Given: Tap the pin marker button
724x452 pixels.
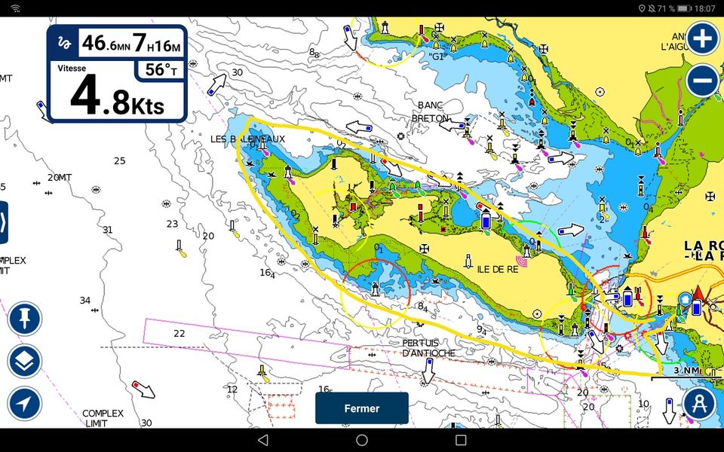Looking at the screenshot, I should point(25,319).
